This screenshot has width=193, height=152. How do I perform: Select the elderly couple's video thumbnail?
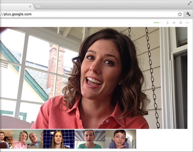click(28, 139)
